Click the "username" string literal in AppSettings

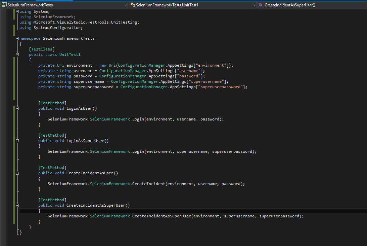(189, 71)
